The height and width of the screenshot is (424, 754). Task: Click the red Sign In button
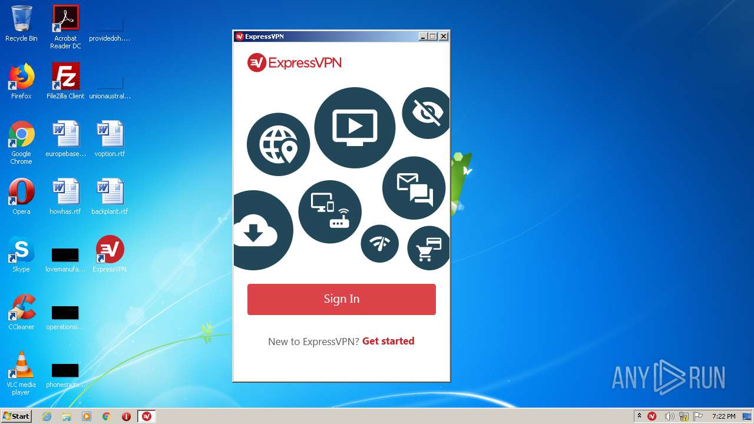click(x=342, y=299)
